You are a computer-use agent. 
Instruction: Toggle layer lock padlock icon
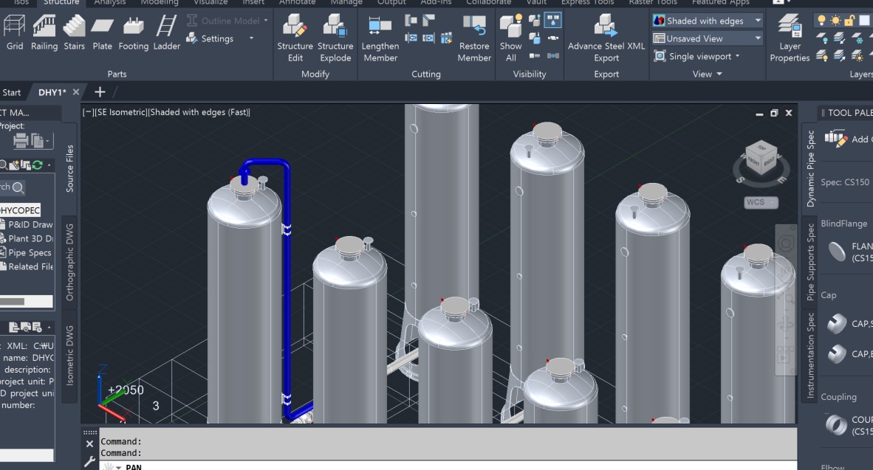(x=849, y=21)
